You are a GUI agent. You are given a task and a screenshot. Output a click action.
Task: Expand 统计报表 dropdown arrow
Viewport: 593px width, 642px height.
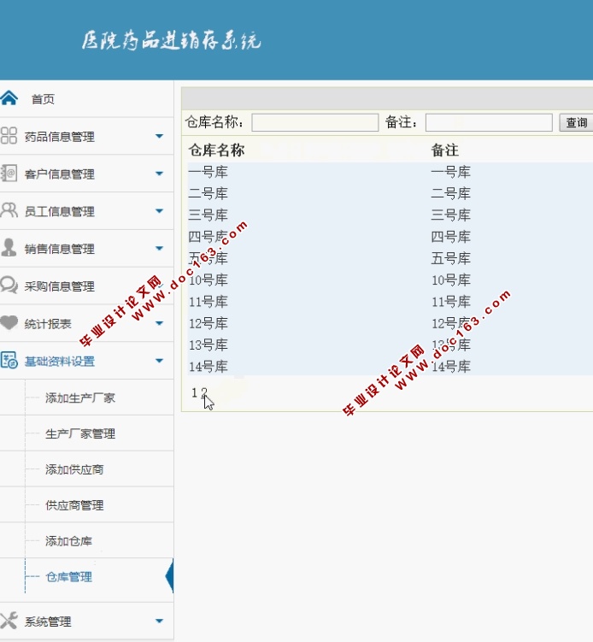tap(159, 323)
